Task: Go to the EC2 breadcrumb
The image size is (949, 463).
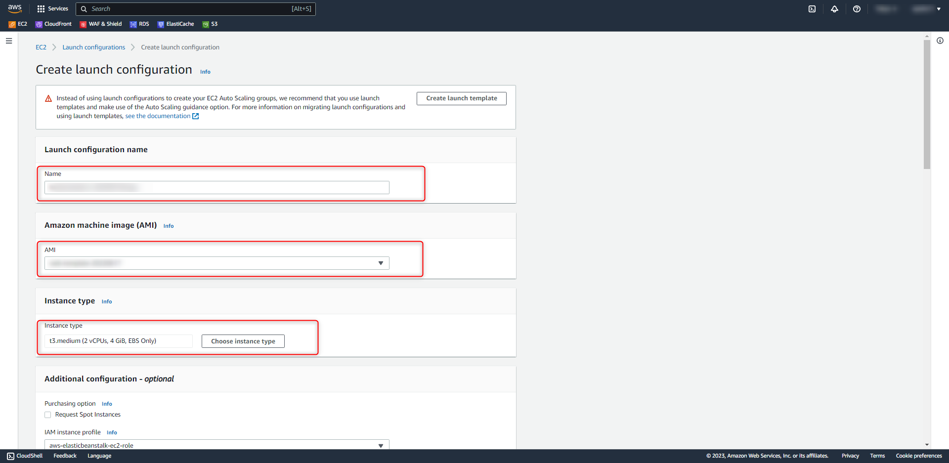Action: (x=41, y=47)
